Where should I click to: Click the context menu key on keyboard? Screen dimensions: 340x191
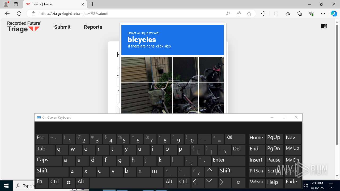click(x=239, y=183)
